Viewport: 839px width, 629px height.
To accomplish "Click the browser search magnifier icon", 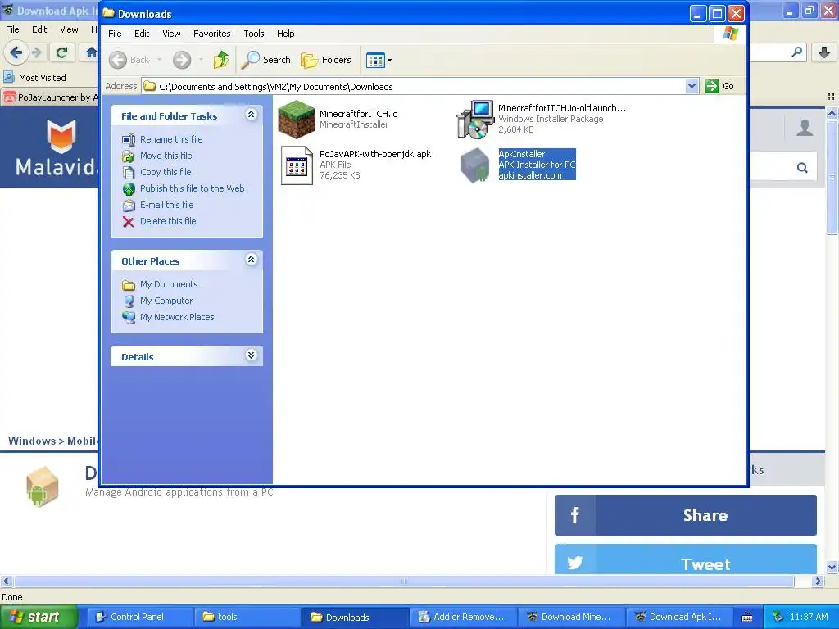I will [796, 52].
